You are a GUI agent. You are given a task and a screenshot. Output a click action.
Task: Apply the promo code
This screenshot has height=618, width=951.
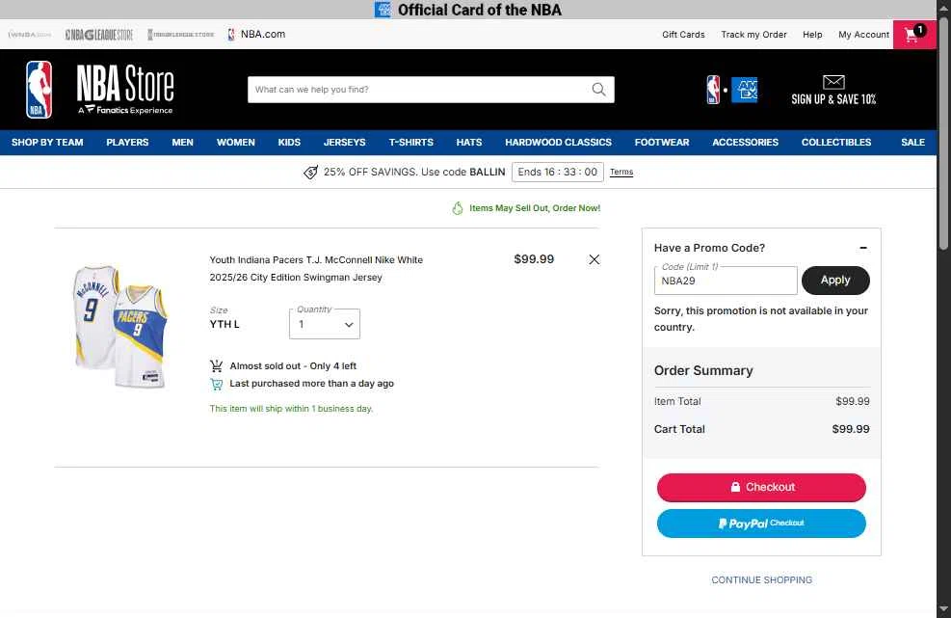[835, 281]
